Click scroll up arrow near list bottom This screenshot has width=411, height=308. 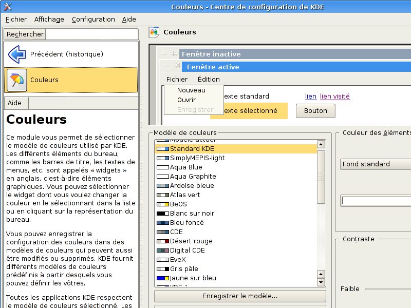coord(321,274)
